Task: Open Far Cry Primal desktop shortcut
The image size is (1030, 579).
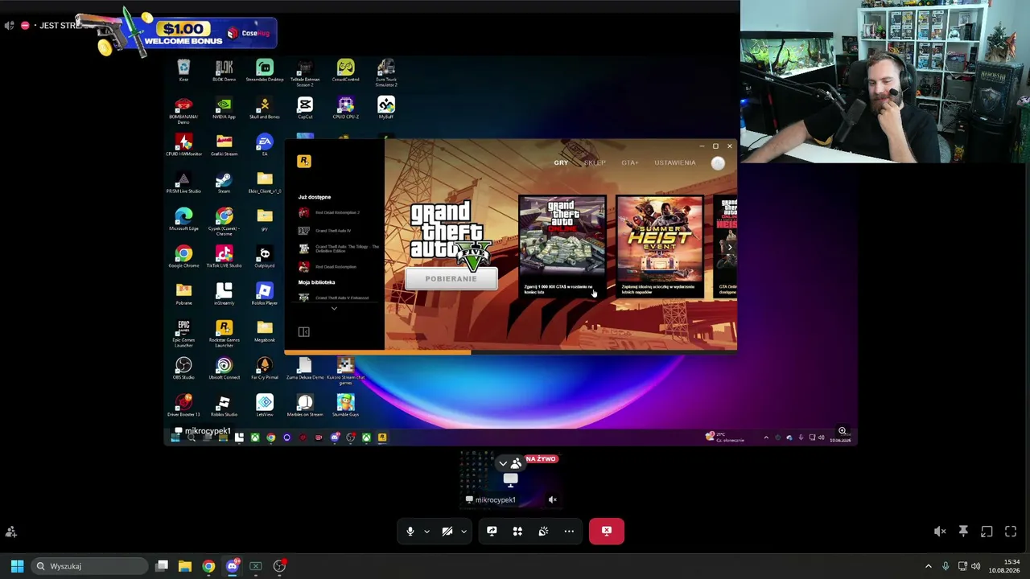Action: coord(265,368)
